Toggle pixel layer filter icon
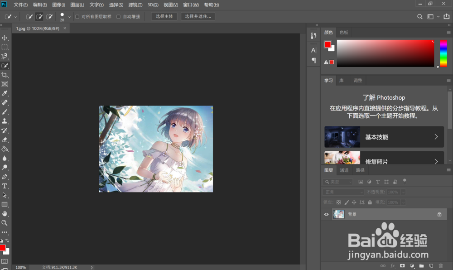Image resolution: width=453 pixels, height=270 pixels. 361,182
